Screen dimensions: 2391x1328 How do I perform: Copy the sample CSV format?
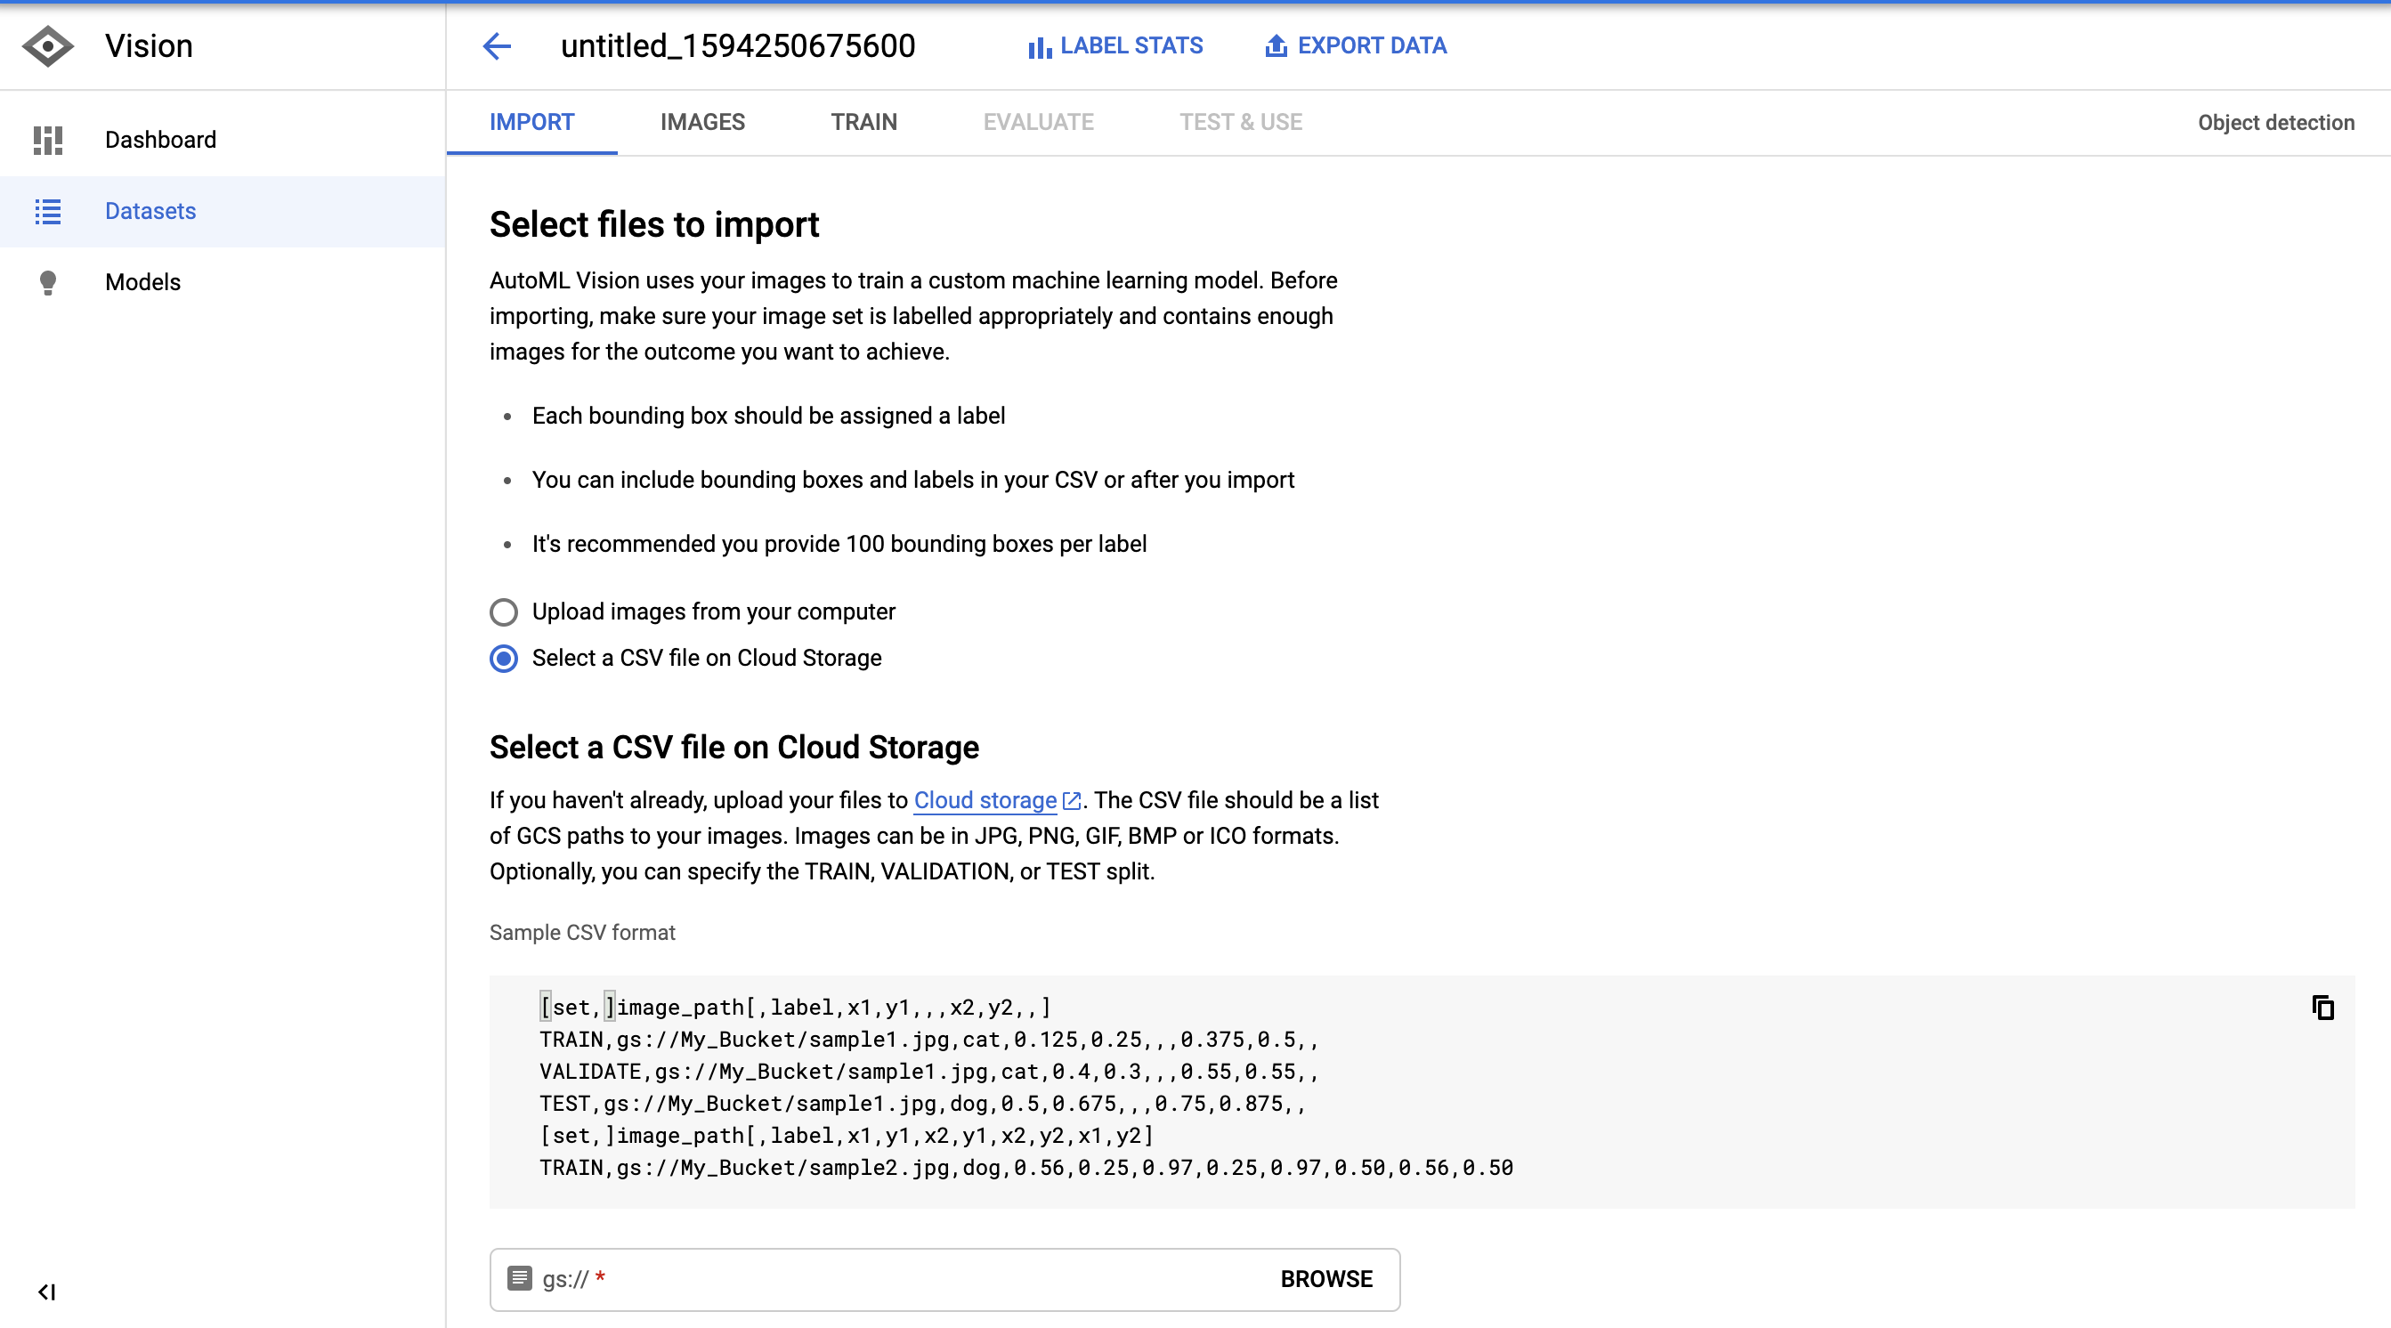point(2322,1007)
